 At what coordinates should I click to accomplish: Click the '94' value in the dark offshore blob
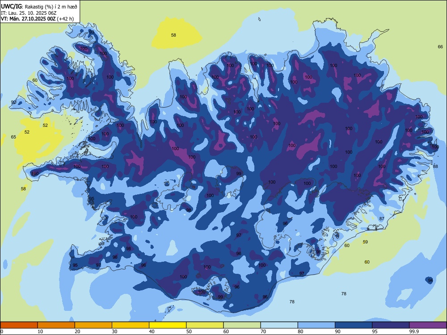pos(430,281)
